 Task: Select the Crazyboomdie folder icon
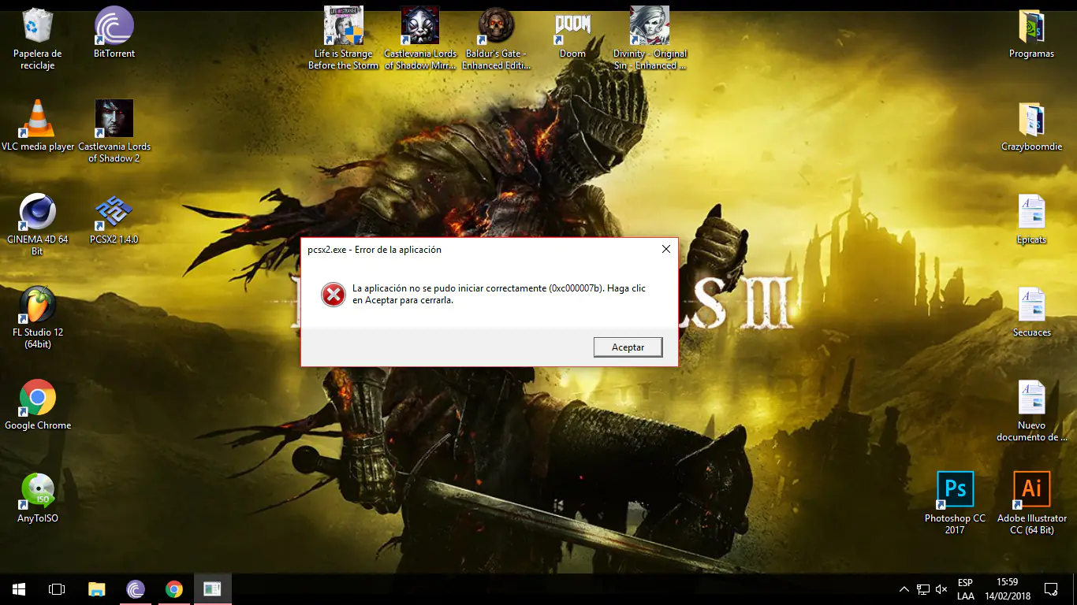coord(1031,125)
